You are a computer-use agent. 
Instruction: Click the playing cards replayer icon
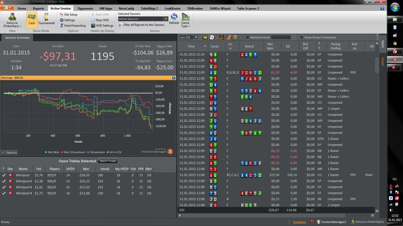tap(212, 37)
